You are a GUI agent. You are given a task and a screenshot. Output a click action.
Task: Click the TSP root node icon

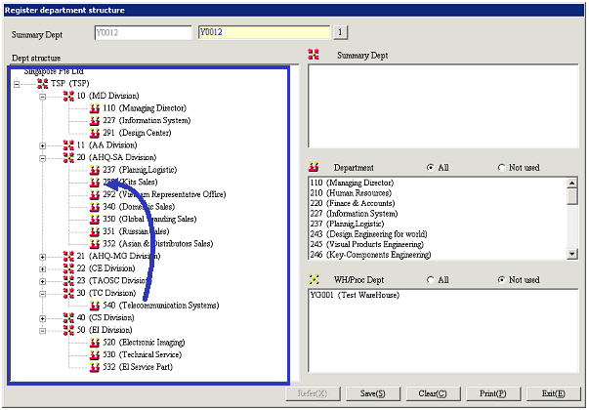(43, 84)
